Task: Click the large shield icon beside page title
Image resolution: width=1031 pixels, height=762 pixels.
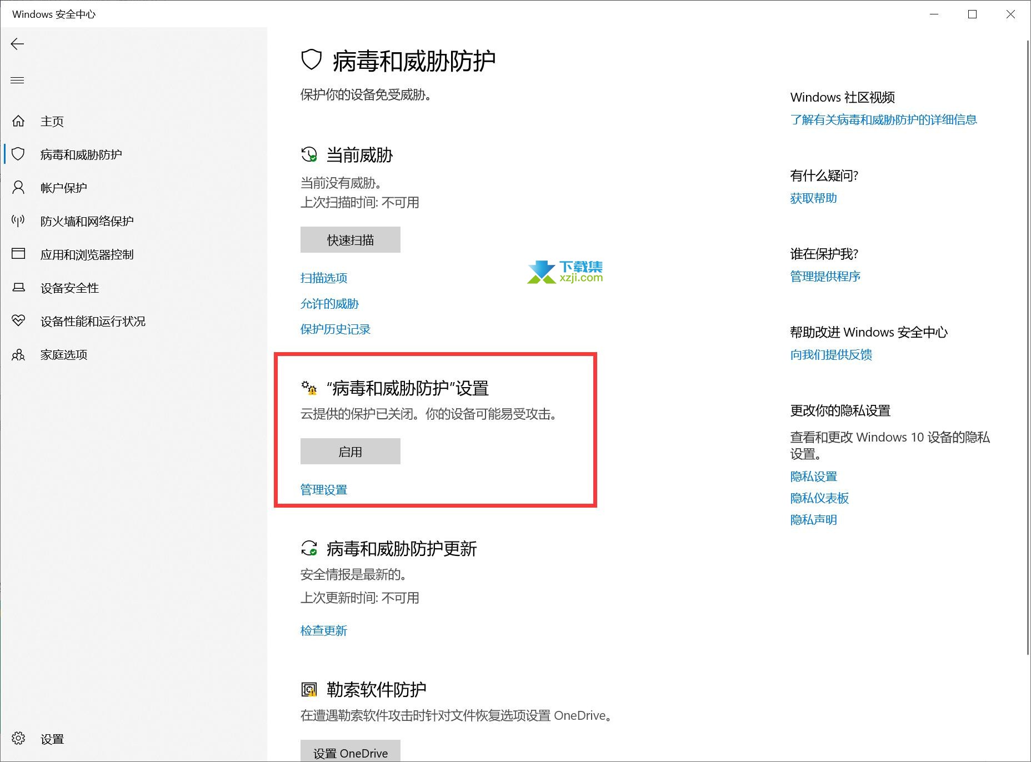Action: [312, 59]
